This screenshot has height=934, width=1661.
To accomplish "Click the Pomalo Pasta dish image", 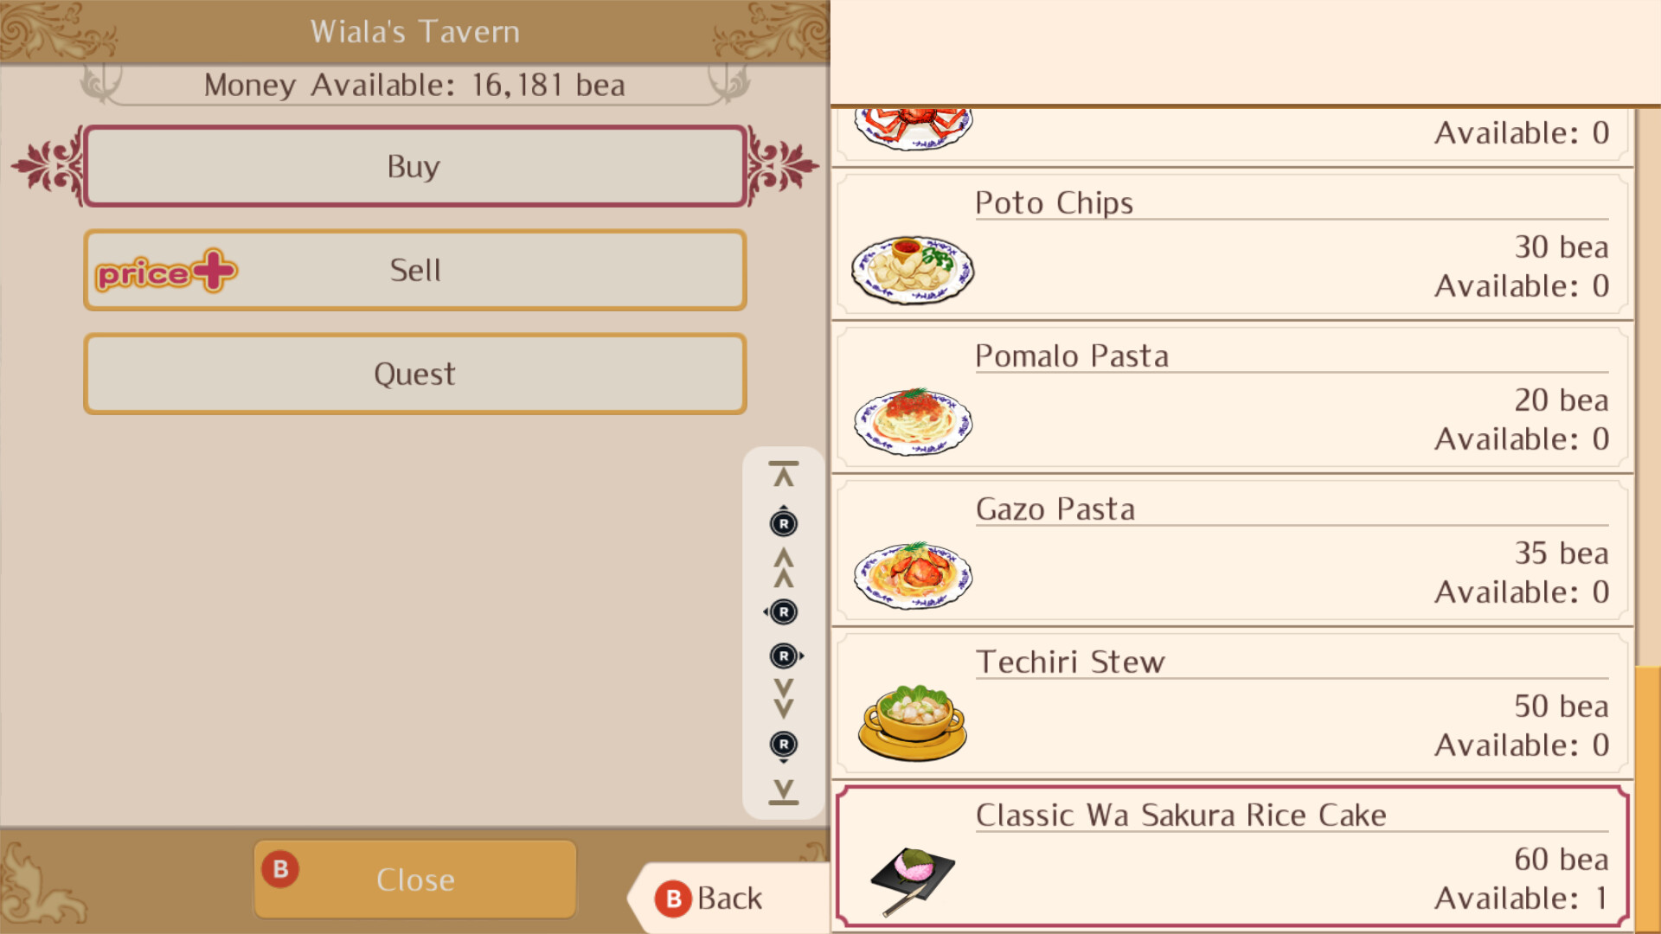I will [913, 422].
